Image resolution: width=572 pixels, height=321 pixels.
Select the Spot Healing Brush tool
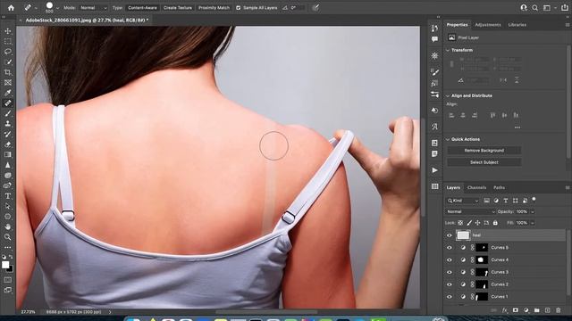point(8,103)
